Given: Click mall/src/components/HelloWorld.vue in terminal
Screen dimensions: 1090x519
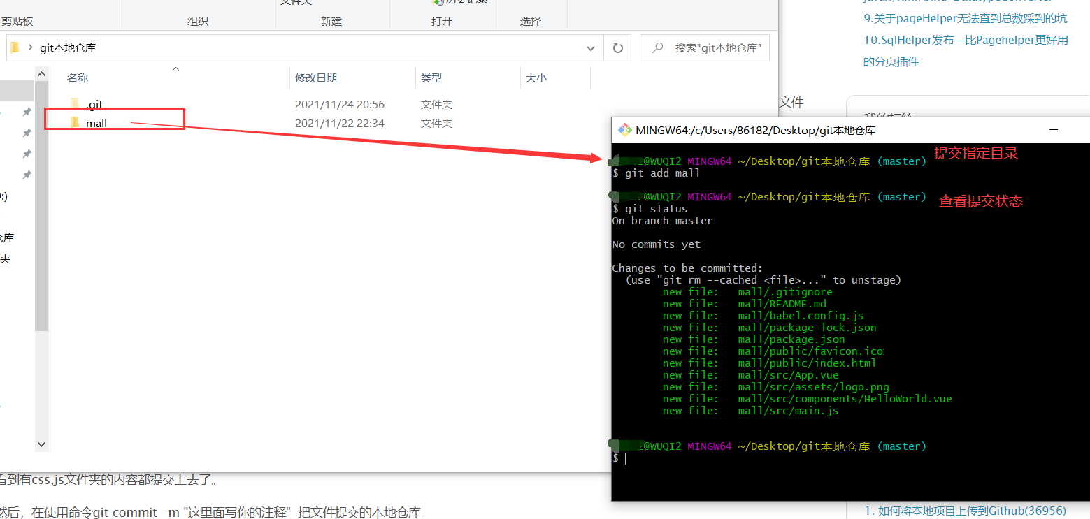Looking at the screenshot, I should [845, 399].
